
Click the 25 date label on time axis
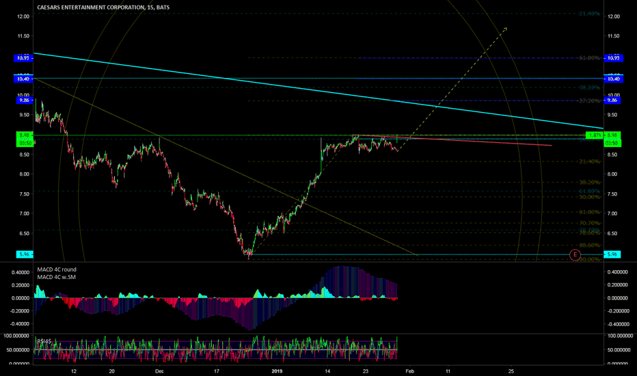pyautogui.click(x=511, y=371)
